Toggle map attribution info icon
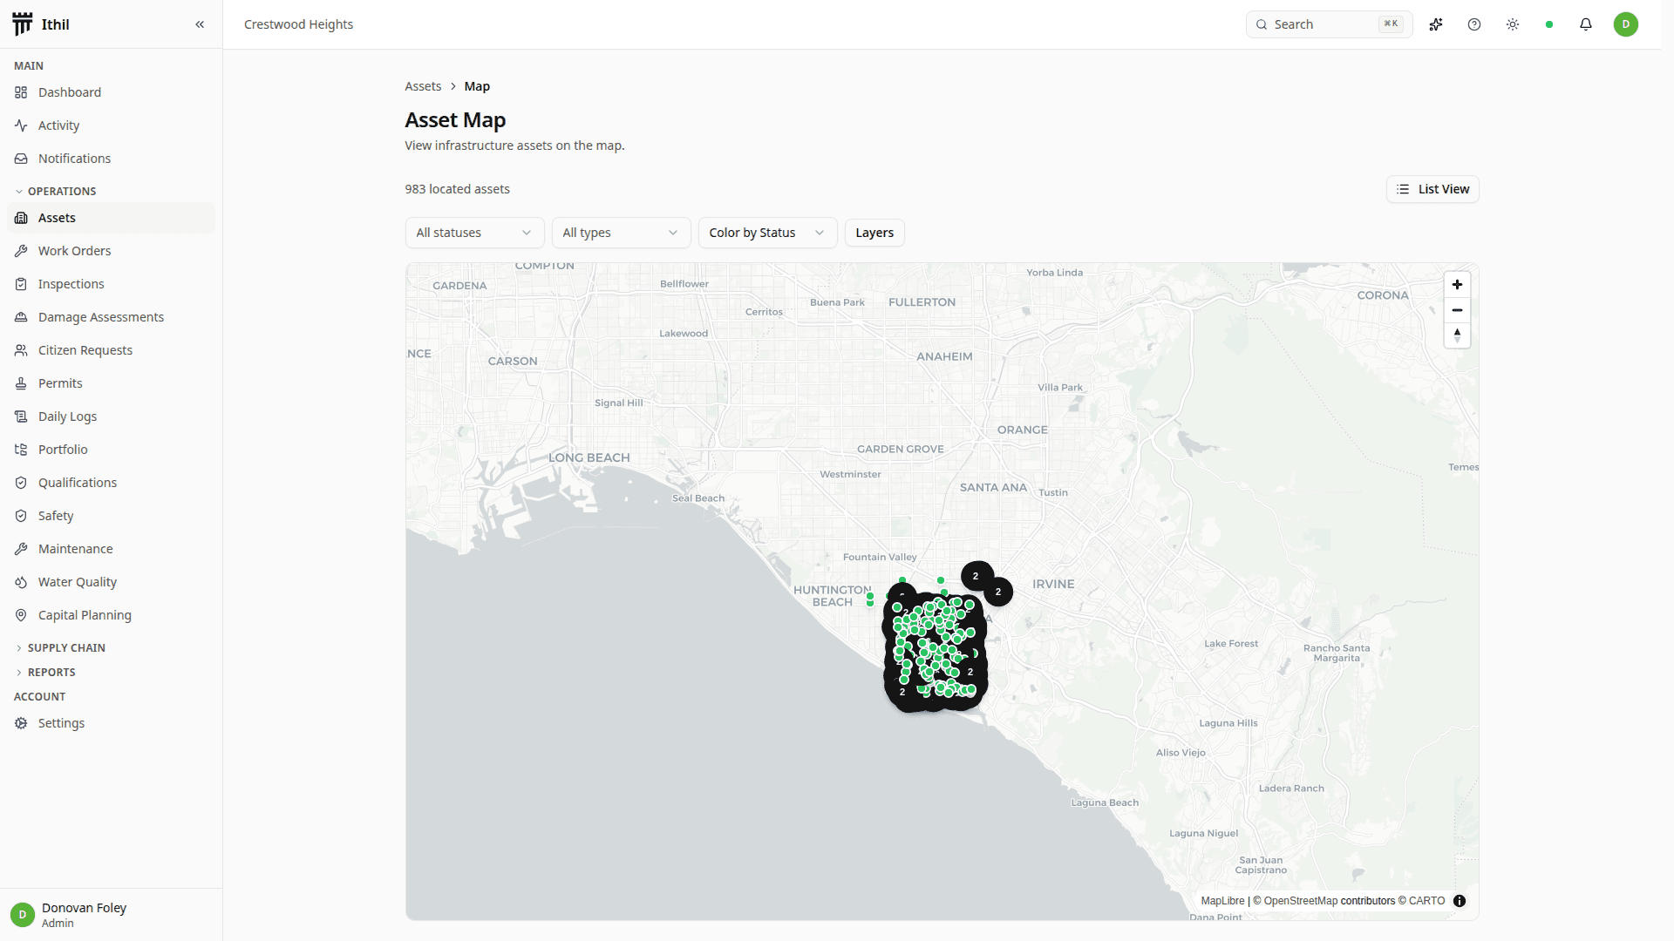The height and width of the screenshot is (941, 1674). click(1460, 901)
